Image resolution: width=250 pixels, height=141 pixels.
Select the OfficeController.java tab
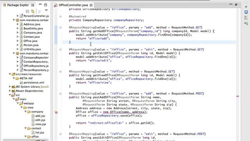click(73, 5)
